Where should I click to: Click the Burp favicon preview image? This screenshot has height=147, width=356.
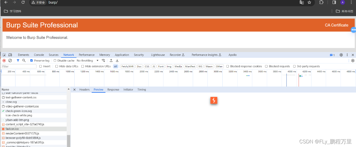pos(214,100)
